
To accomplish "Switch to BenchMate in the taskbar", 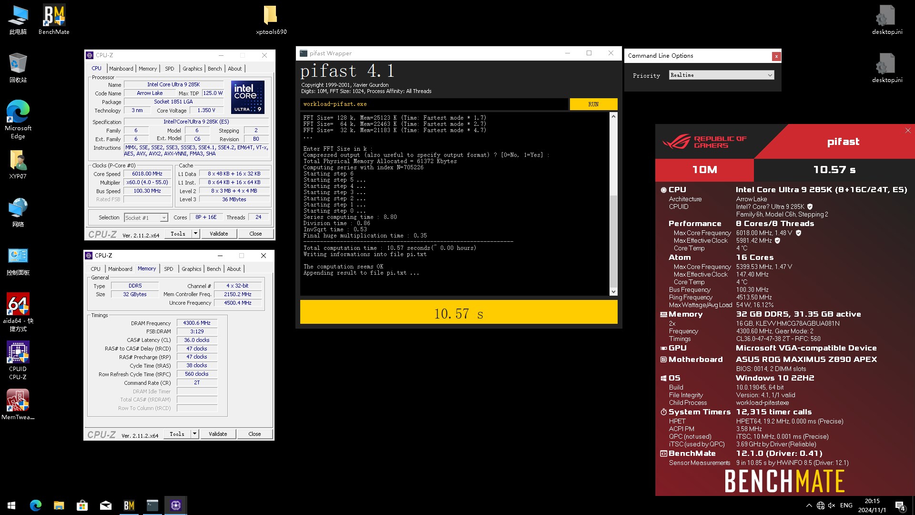I will coord(129,505).
